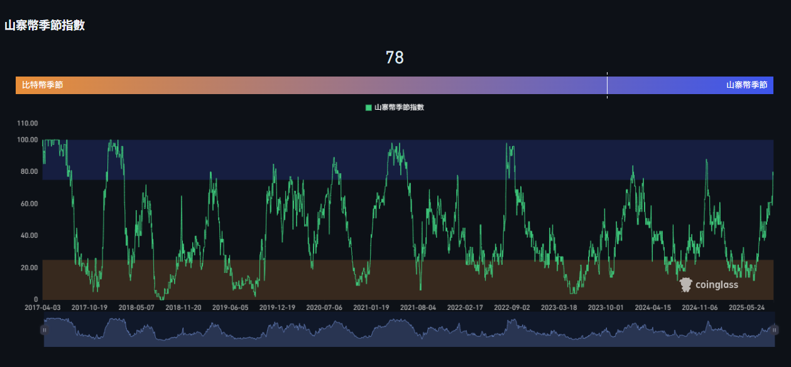
Task: Click the 山寨幣季節指數 page title
Action: 45,26
